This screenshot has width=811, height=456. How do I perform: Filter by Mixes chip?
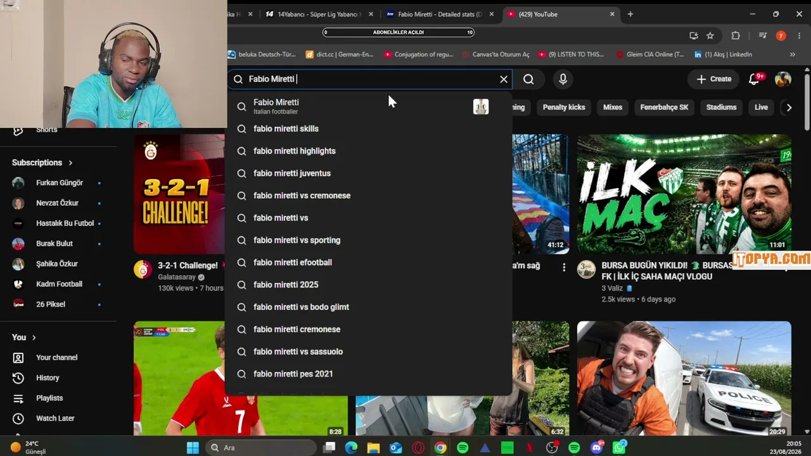[x=613, y=107]
